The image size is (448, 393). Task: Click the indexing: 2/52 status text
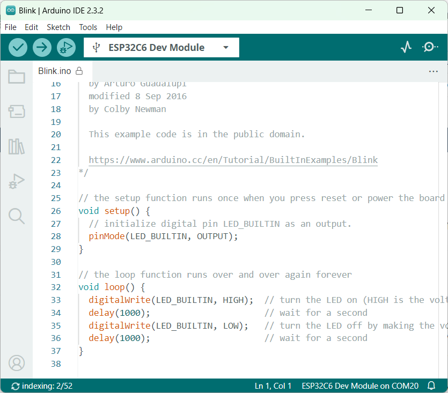(x=47, y=386)
